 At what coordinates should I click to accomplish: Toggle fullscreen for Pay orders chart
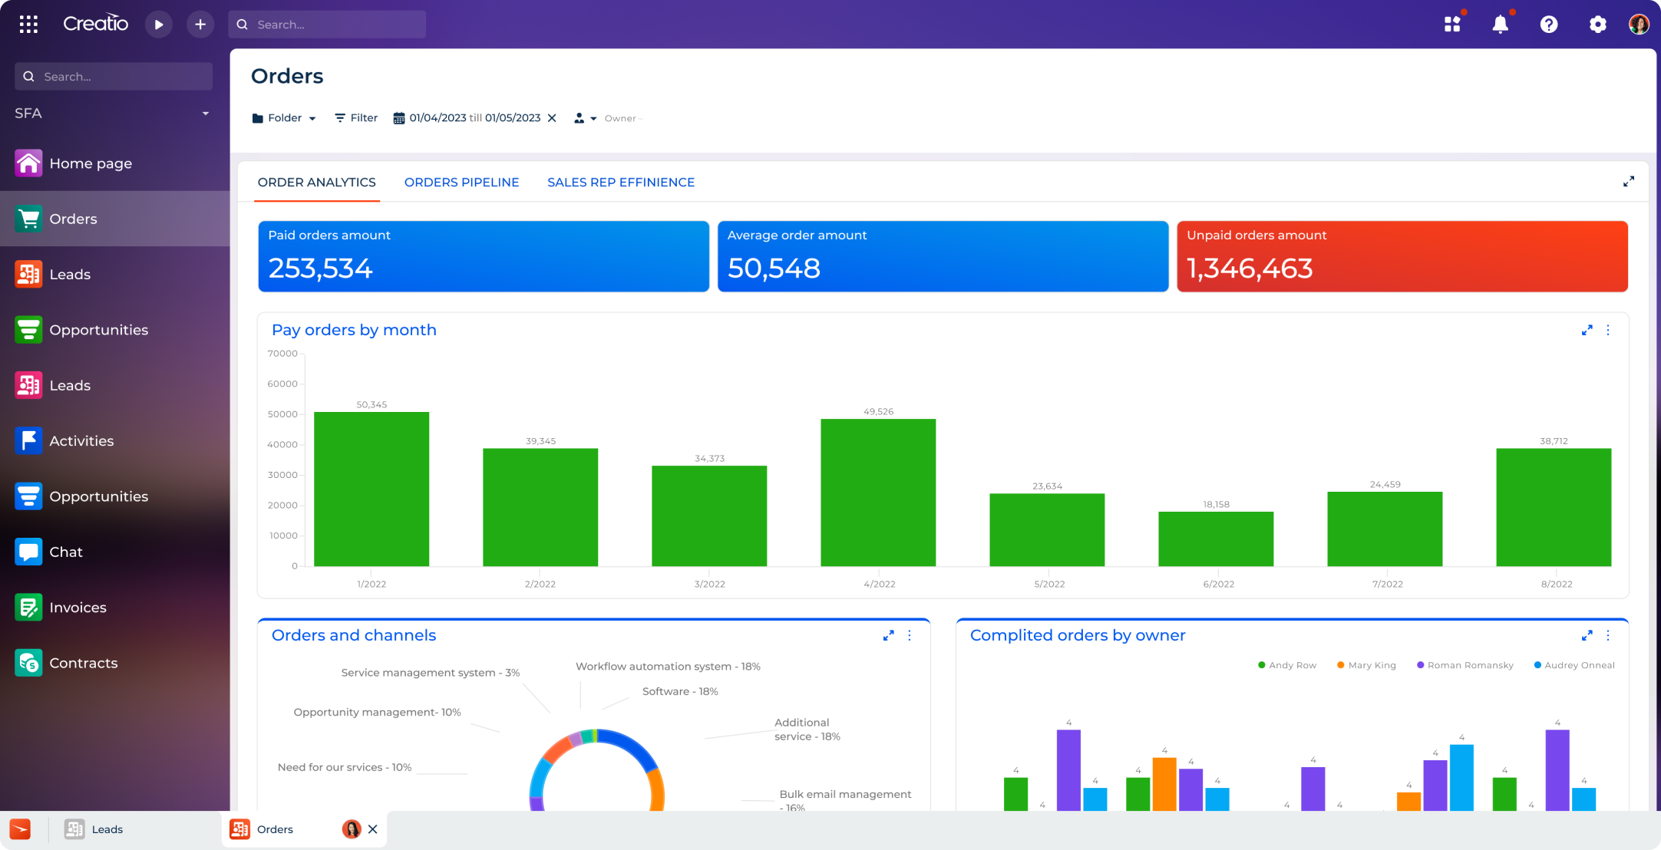[1587, 331]
